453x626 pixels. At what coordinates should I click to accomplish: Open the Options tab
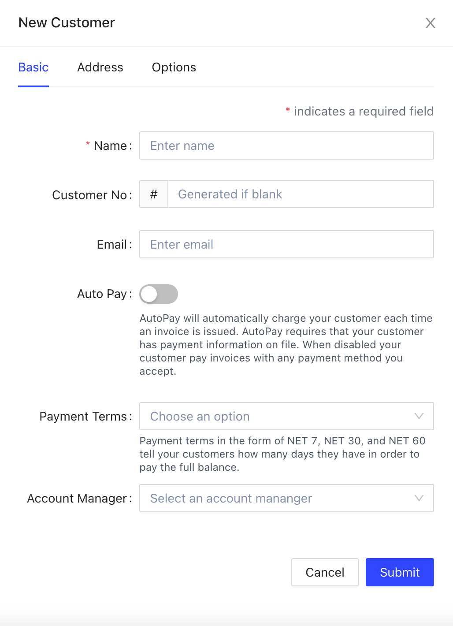[174, 67]
